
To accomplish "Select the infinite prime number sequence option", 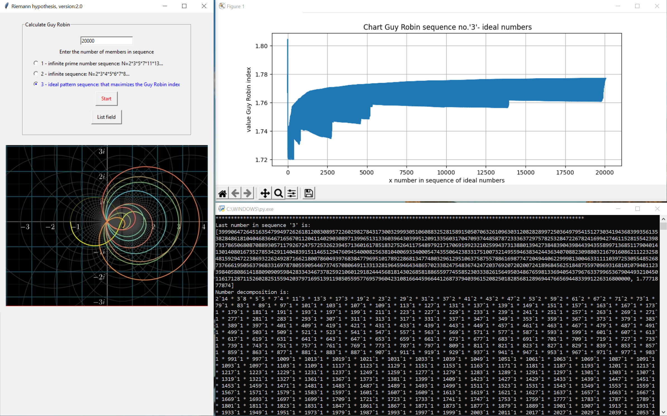I will 36,63.
